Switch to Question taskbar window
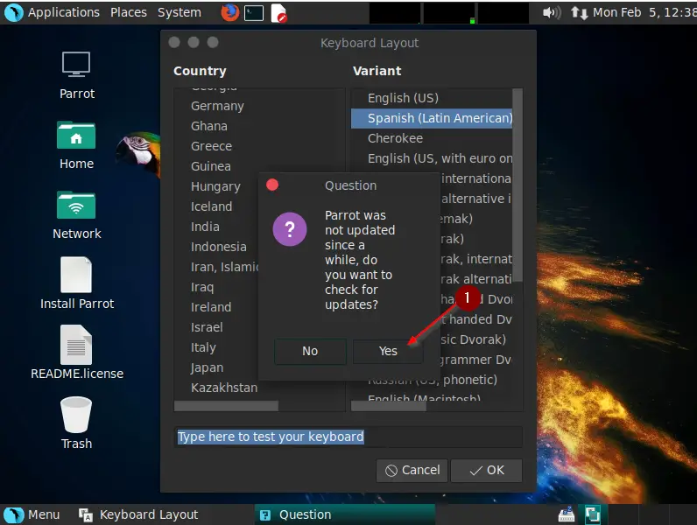The width and height of the screenshot is (697, 525). point(344,514)
